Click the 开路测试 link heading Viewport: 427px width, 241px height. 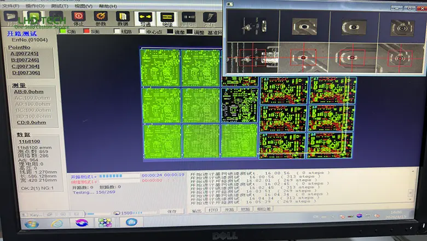tap(22, 33)
